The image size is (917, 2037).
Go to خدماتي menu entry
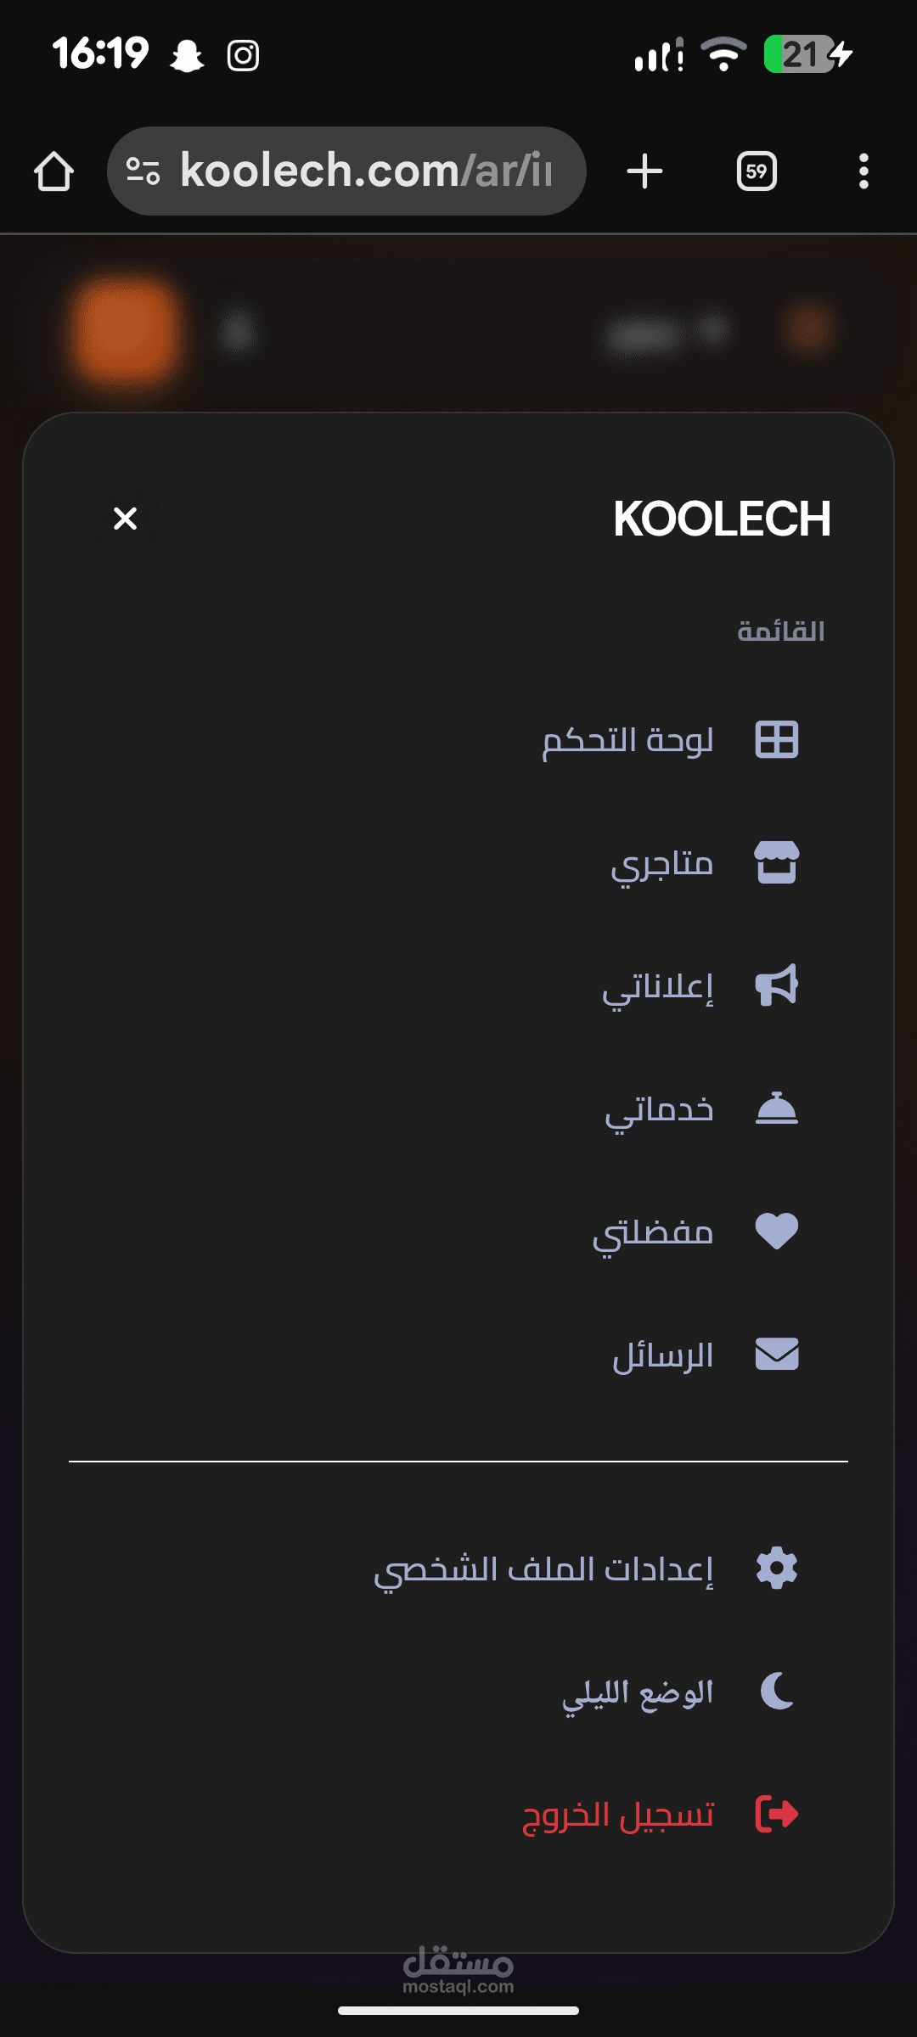pyautogui.click(x=659, y=1110)
